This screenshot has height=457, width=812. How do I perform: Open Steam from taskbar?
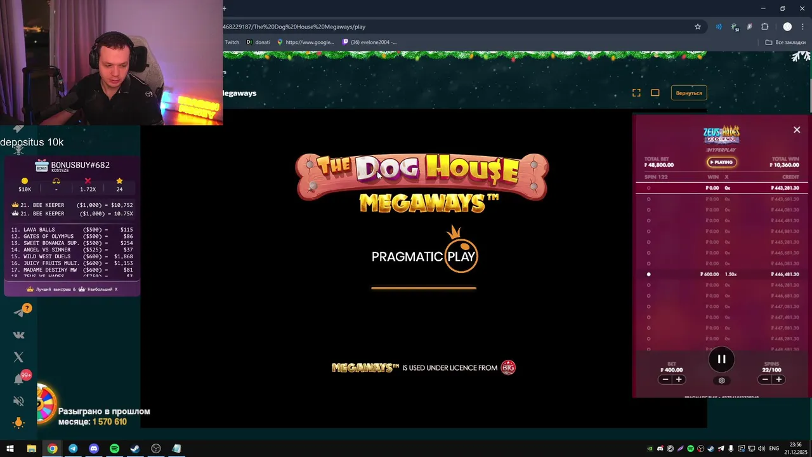135,449
